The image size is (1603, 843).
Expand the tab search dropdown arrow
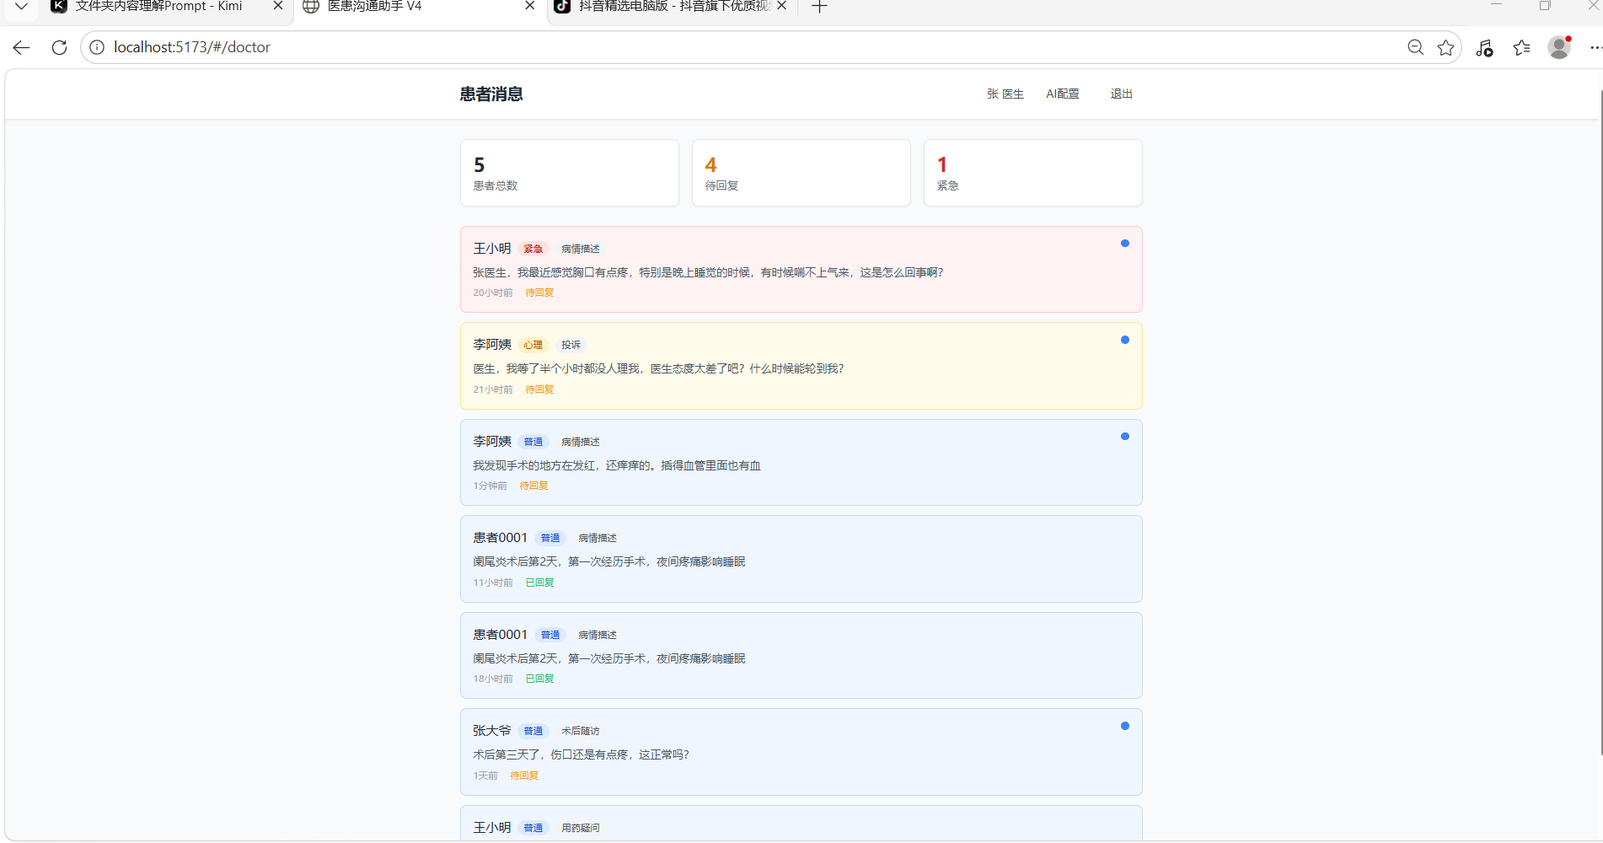coord(22,7)
